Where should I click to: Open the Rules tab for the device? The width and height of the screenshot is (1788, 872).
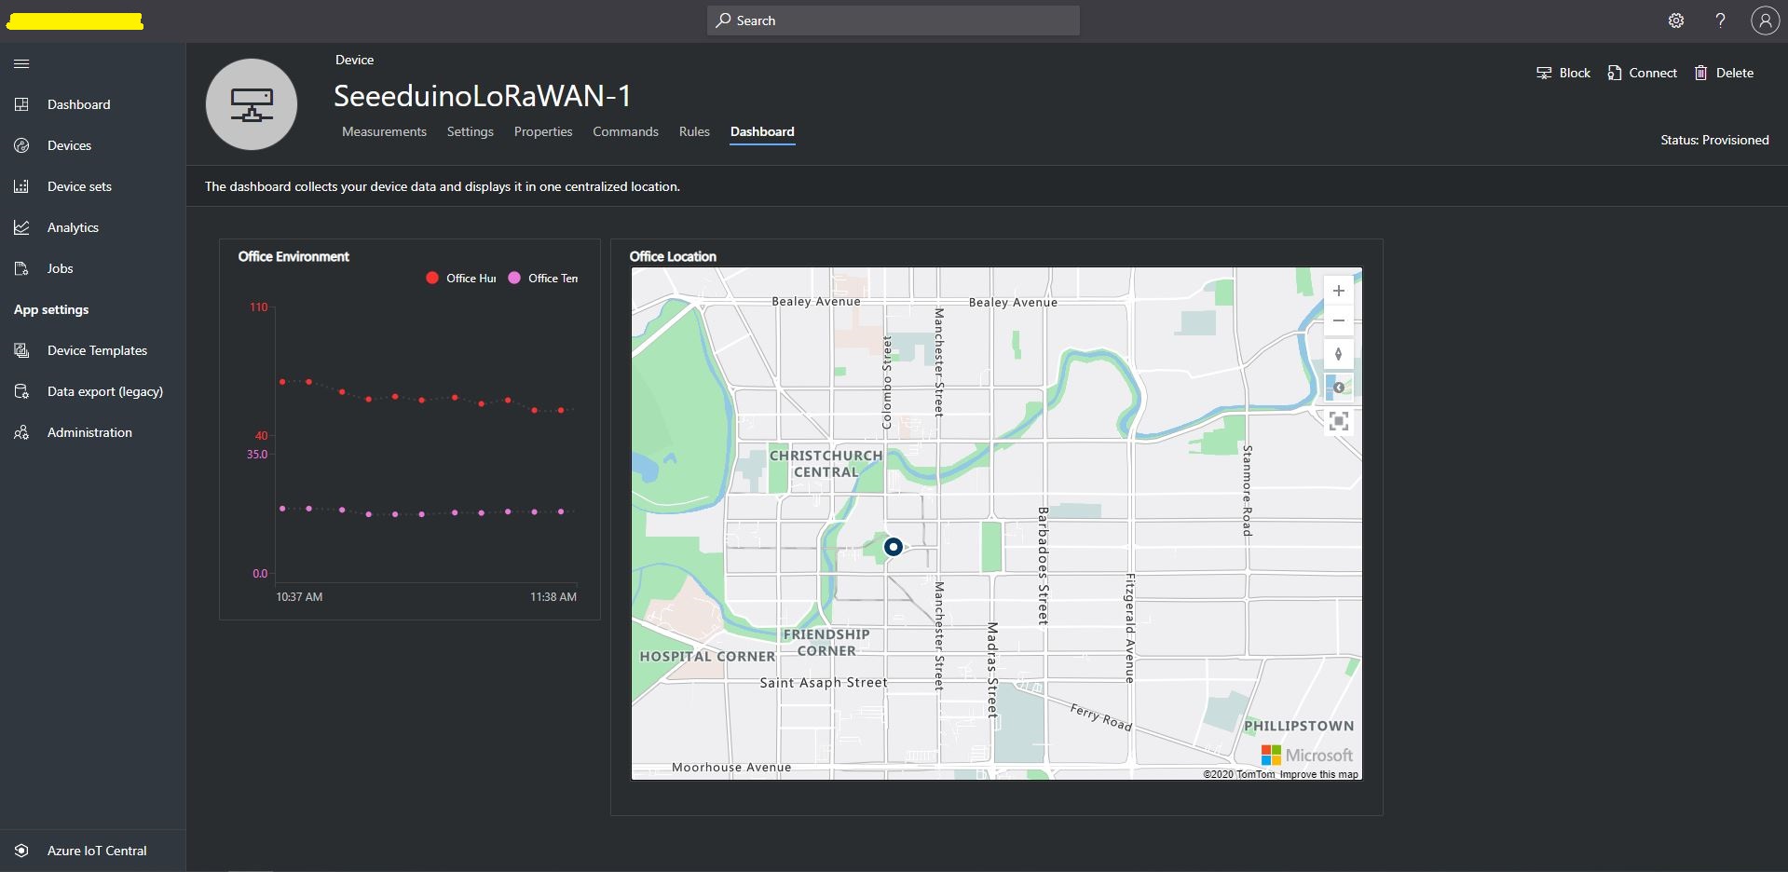pos(693,131)
